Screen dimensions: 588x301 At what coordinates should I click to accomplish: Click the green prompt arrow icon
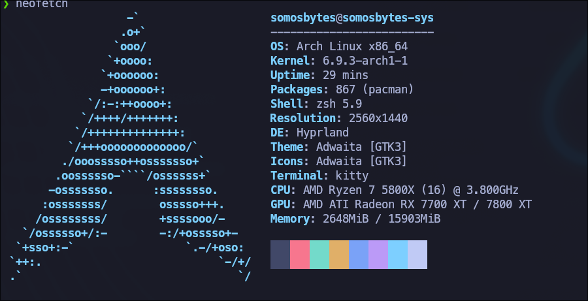coord(6,4)
